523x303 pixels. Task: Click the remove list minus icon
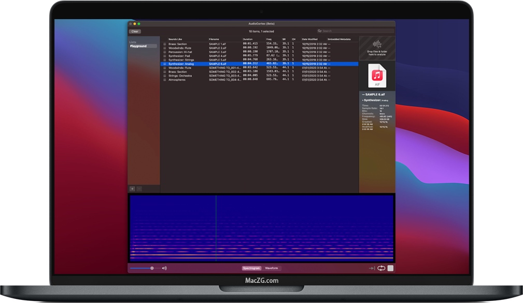click(x=139, y=189)
